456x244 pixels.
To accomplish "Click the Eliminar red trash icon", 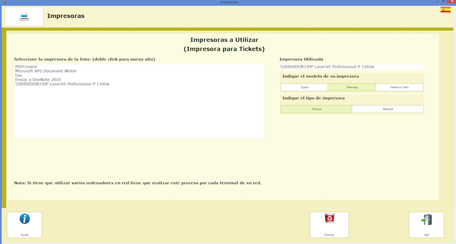I will pos(329,219).
